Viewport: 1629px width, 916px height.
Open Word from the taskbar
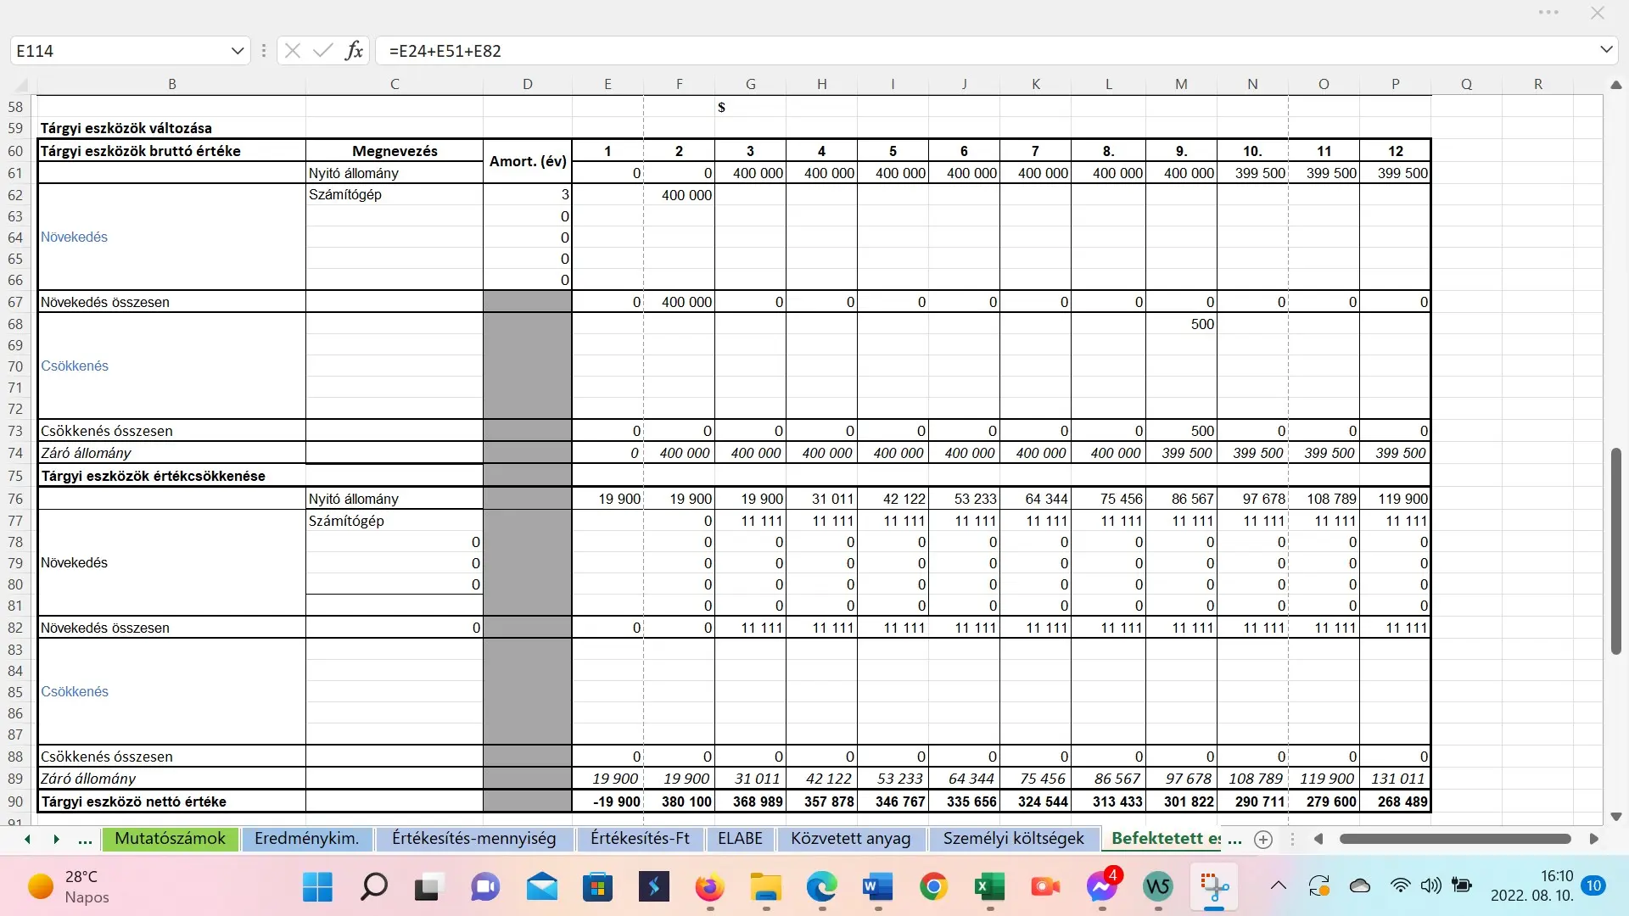pyautogui.click(x=877, y=887)
